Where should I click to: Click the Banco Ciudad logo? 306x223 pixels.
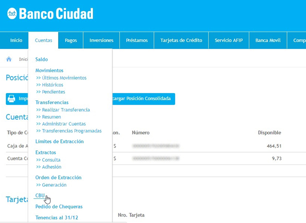pyautogui.click(x=50, y=14)
